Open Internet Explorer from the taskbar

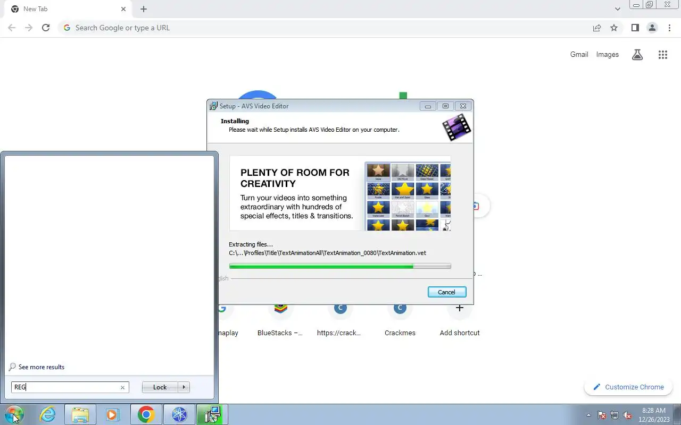48,414
